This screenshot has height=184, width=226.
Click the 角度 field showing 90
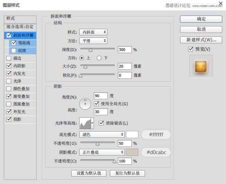[x=101, y=96]
